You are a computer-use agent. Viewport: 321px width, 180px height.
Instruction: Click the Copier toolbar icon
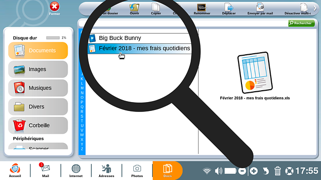click(x=156, y=9)
